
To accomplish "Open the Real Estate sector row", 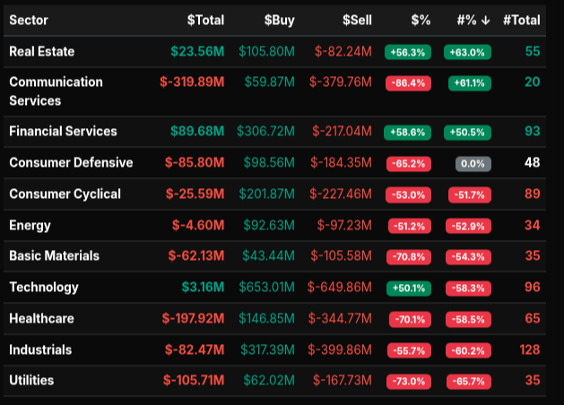I will 42,51.
